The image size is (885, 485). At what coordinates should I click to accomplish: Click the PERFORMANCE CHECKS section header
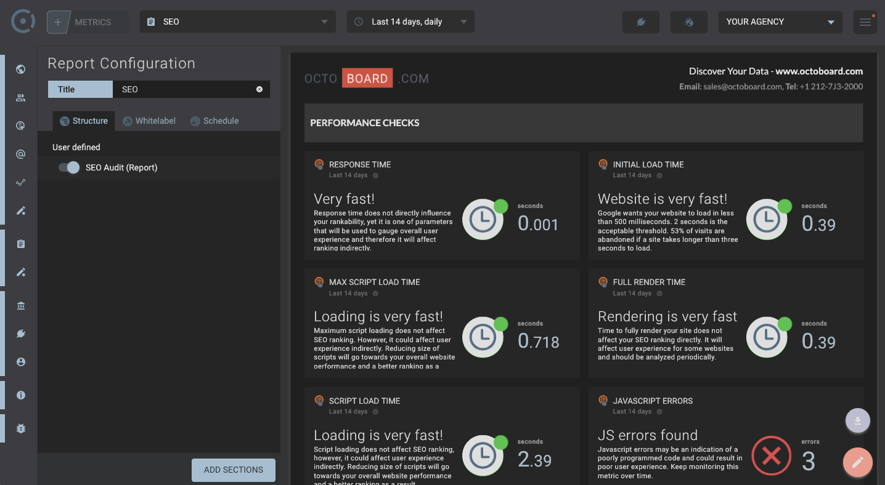pyautogui.click(x=584, y=122)
